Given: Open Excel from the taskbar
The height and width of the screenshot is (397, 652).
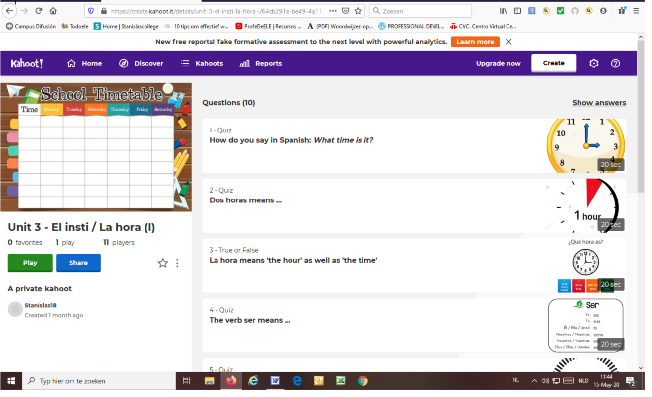Looking at the screenshot, I should point(341,381).
